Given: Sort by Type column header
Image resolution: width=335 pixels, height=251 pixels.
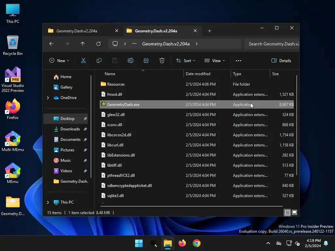Looking at the screenshot, I should coord(250,74).
